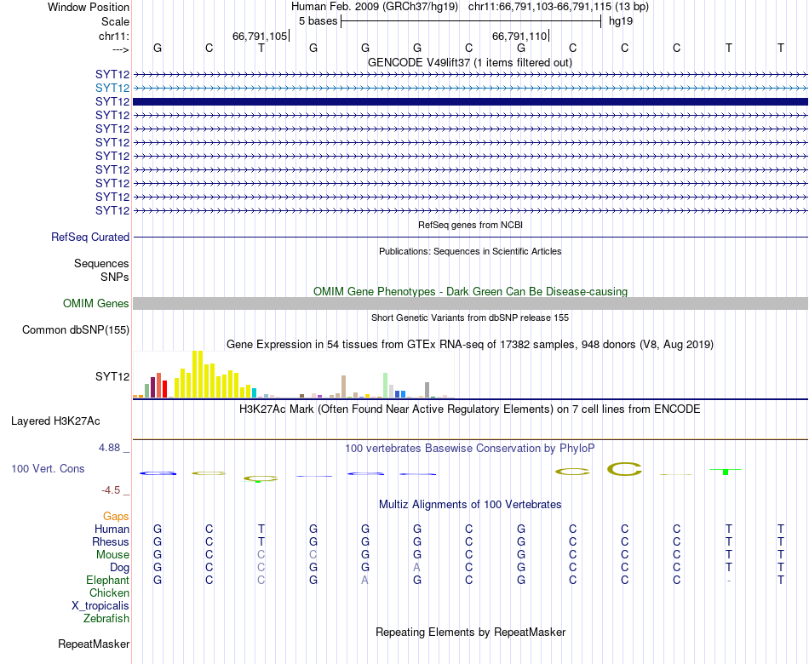Image resolution: width=809 pixels, height=664 pixels.
Task: Click the Dog species label
Action: pyautogui.click(x=120, y=568)
